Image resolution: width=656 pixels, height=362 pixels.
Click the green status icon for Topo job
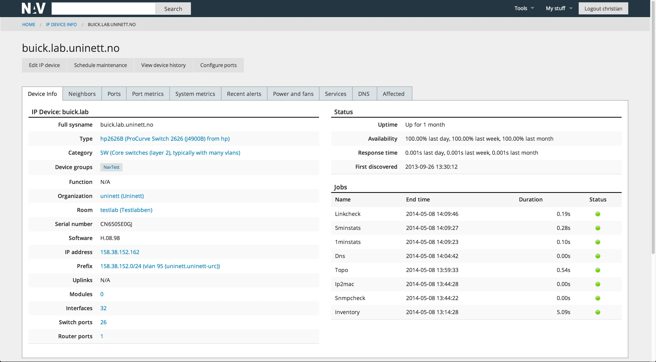[x=598, y=270]
